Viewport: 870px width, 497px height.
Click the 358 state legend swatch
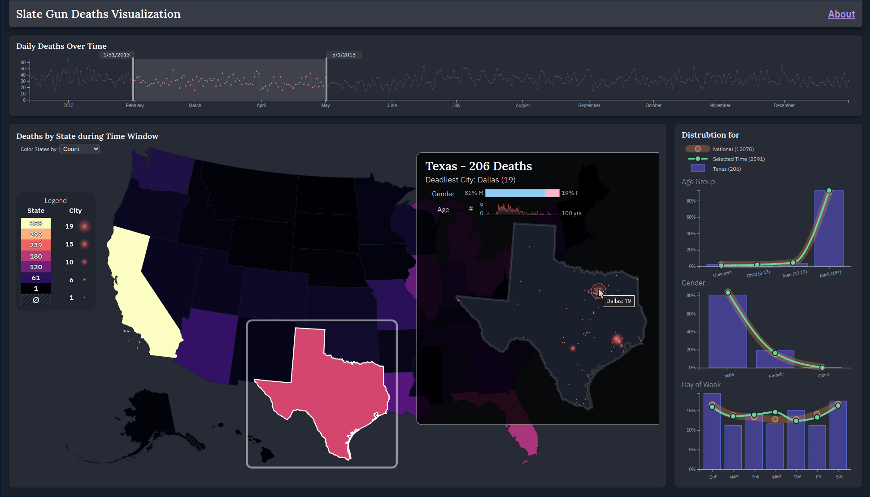tap(36, 223)
